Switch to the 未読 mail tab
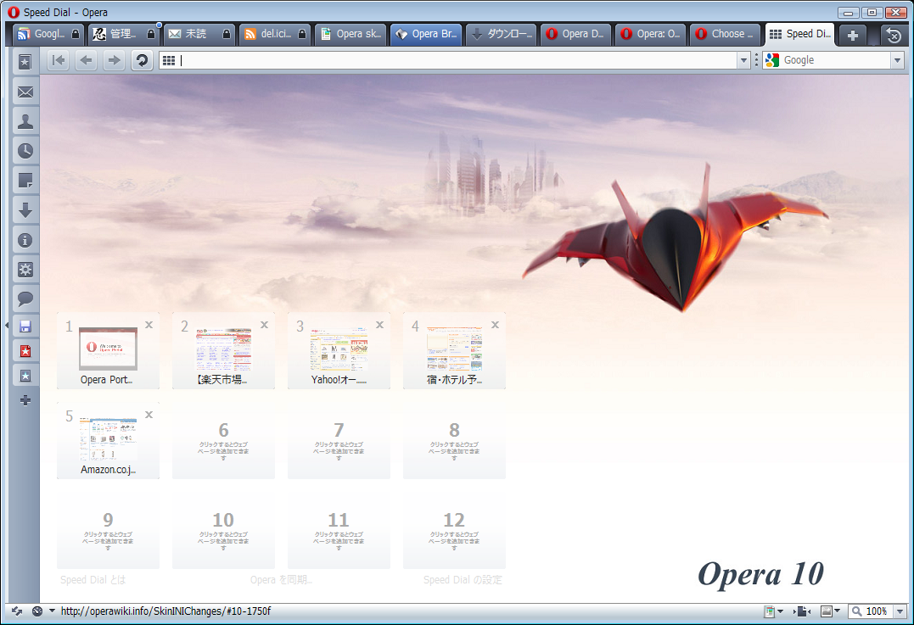 [x=199, y=35]
